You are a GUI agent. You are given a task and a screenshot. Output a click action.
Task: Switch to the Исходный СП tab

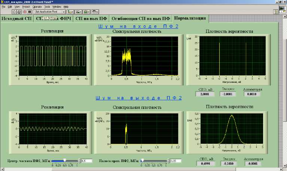tap(16, 18)
